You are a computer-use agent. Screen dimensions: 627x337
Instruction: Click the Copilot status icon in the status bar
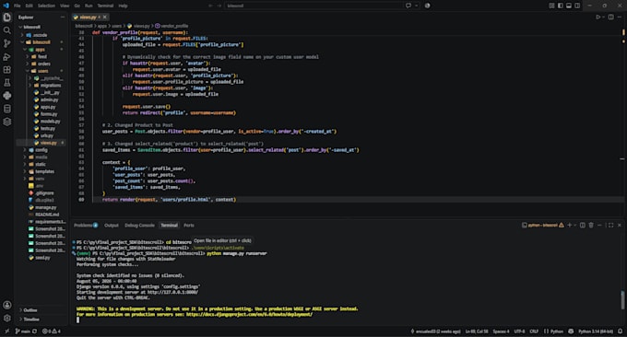pyautogui.click(x=571, y=331)
